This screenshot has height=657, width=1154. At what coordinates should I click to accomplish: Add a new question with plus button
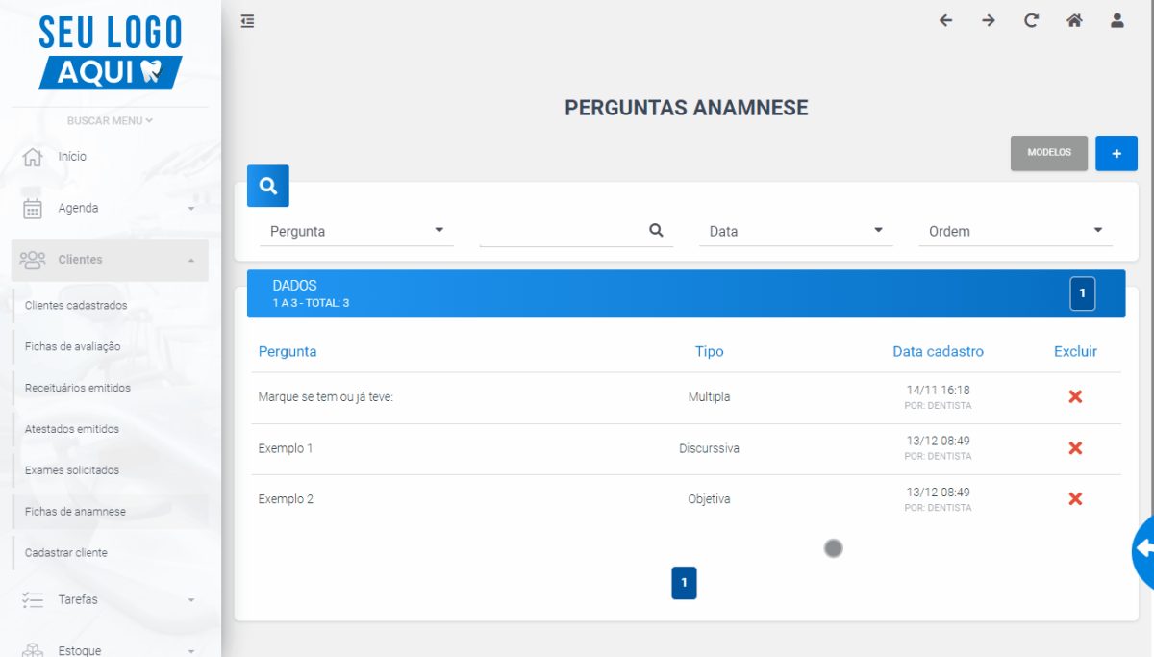pyautogui.click(x=1116, y=153)
